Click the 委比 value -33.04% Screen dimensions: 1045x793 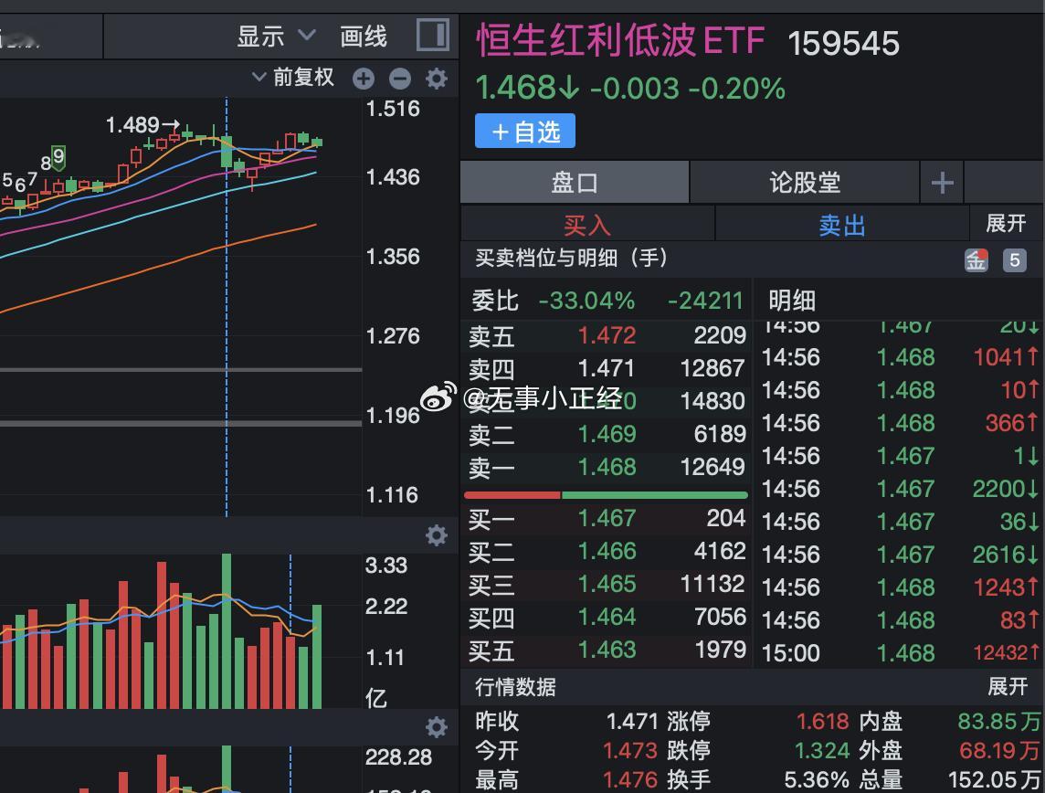pyautogui.click(x=586, y=301)
